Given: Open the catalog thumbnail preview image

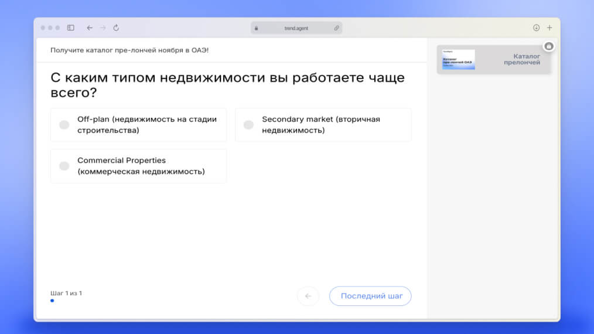Looking at the screenshot, I should [458, 60].
